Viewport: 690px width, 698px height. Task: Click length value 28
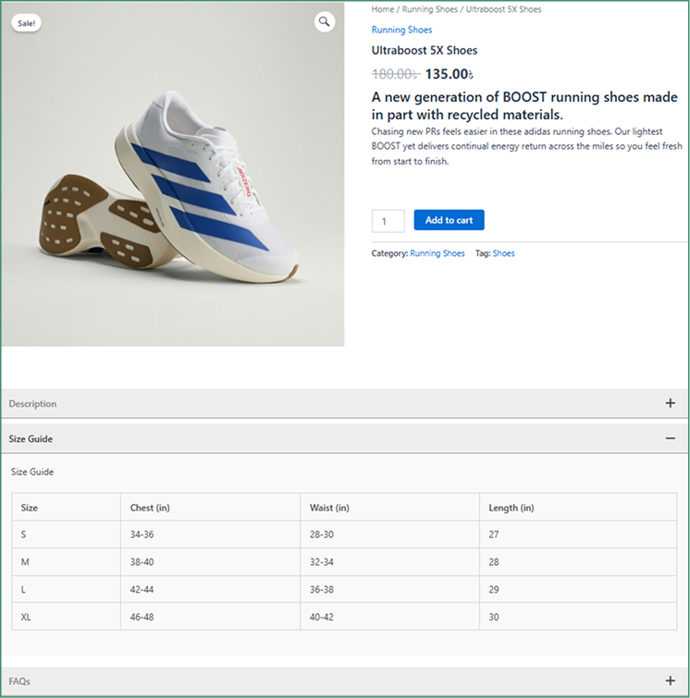tap(494, 562)
